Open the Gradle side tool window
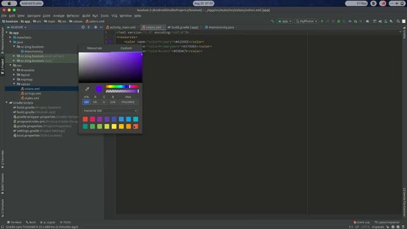Screen dimensions: 407x229 click(404, 34)
